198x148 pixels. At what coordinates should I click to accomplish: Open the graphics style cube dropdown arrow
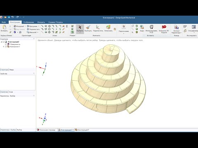tap(17, 32)
